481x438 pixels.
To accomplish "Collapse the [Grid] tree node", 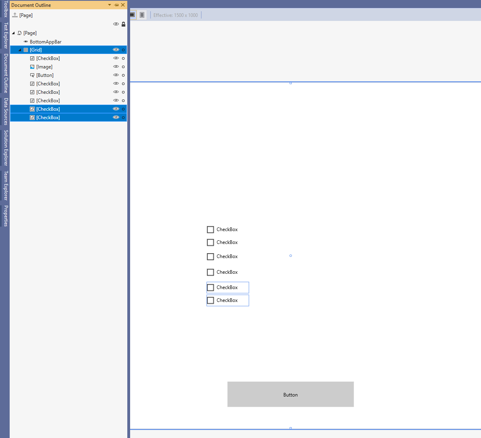I will (x=20, y=50).
